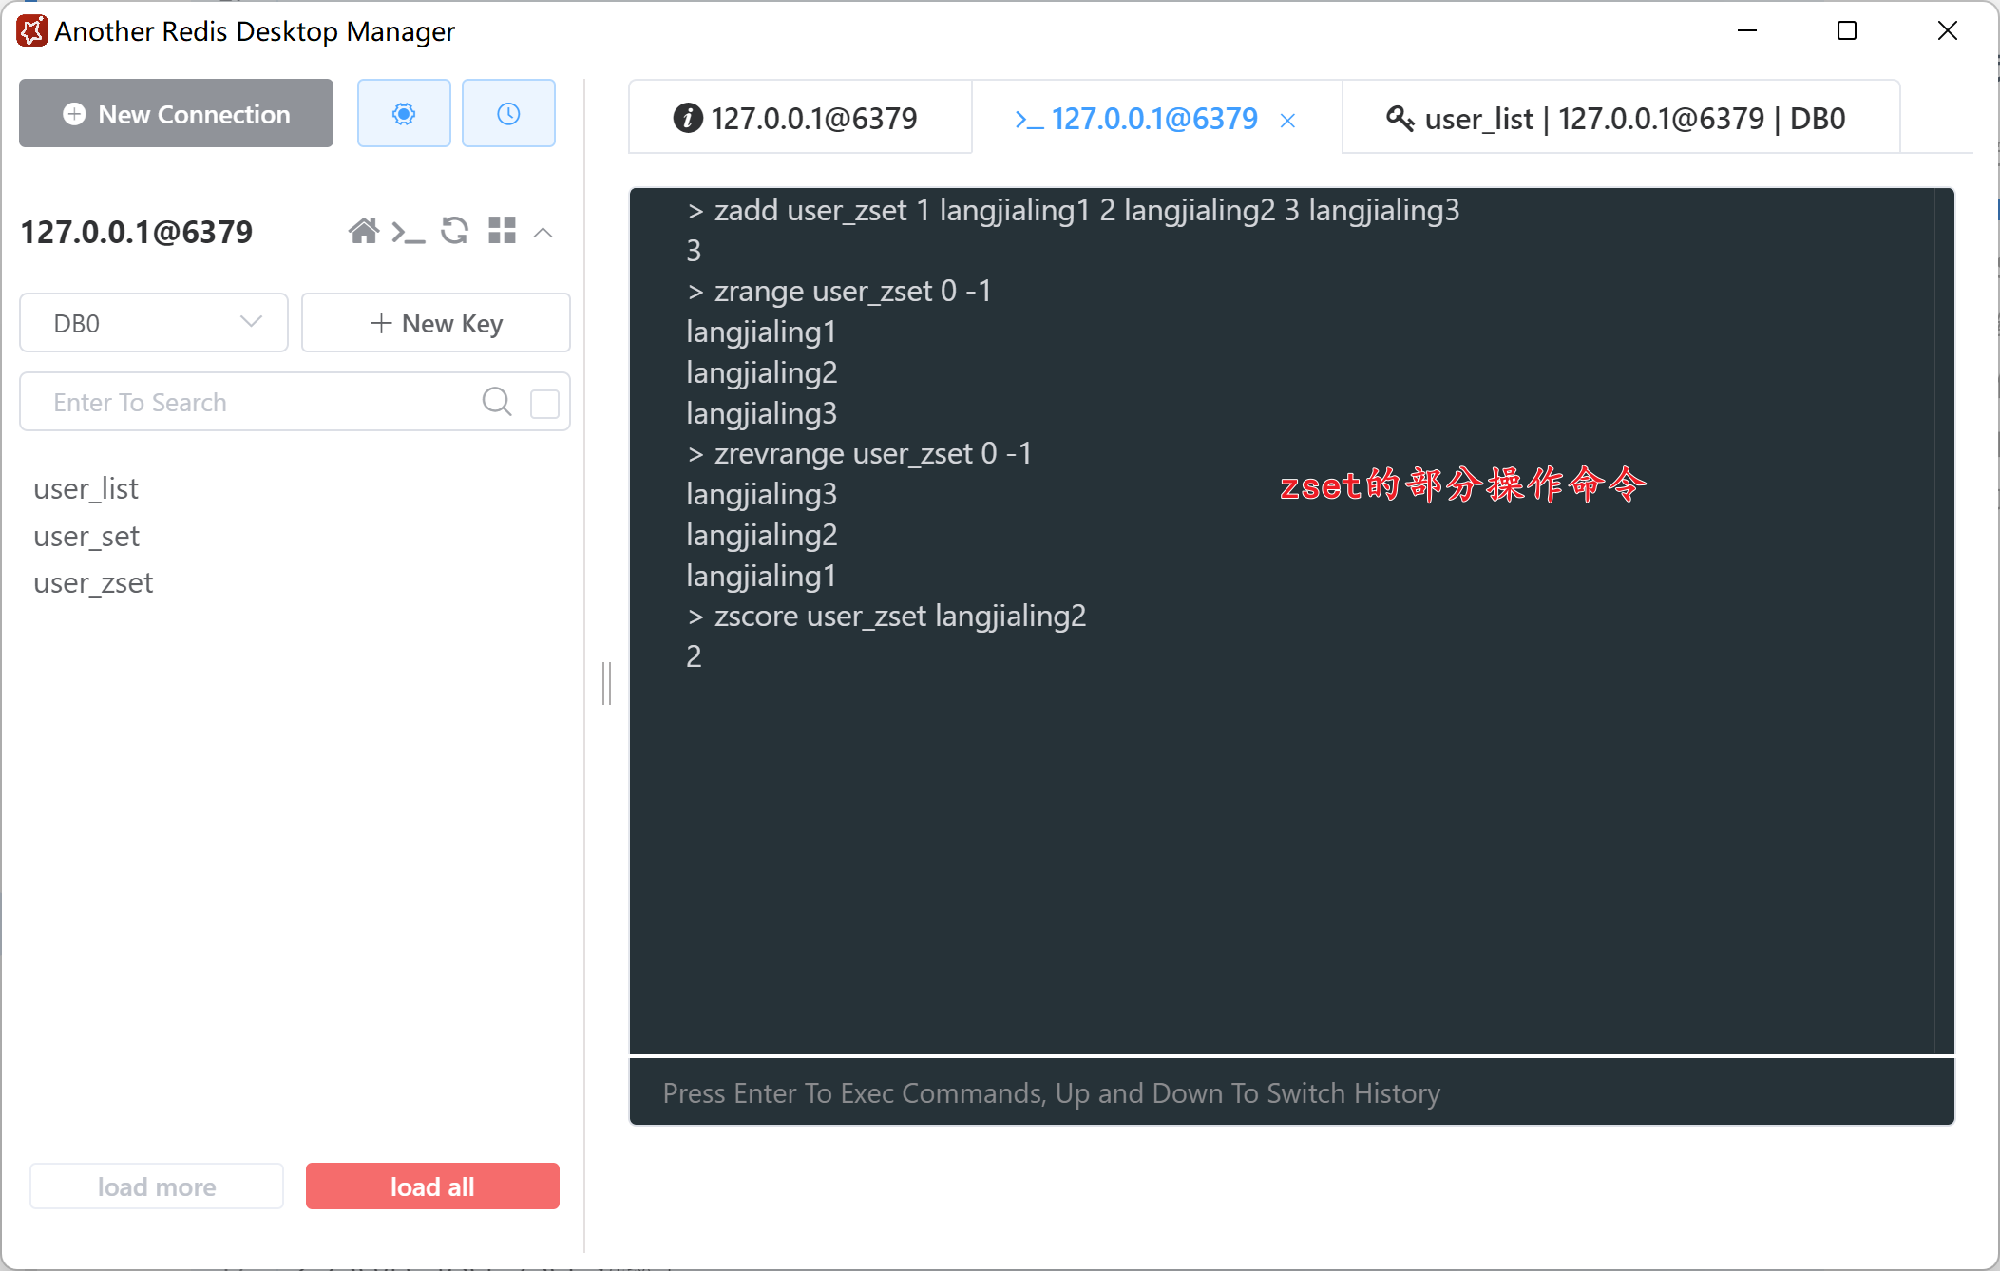The height and width of the screenshot is (1271, 2000).
Task: Open the DB0 database dropdown
Action: [154, 323]
